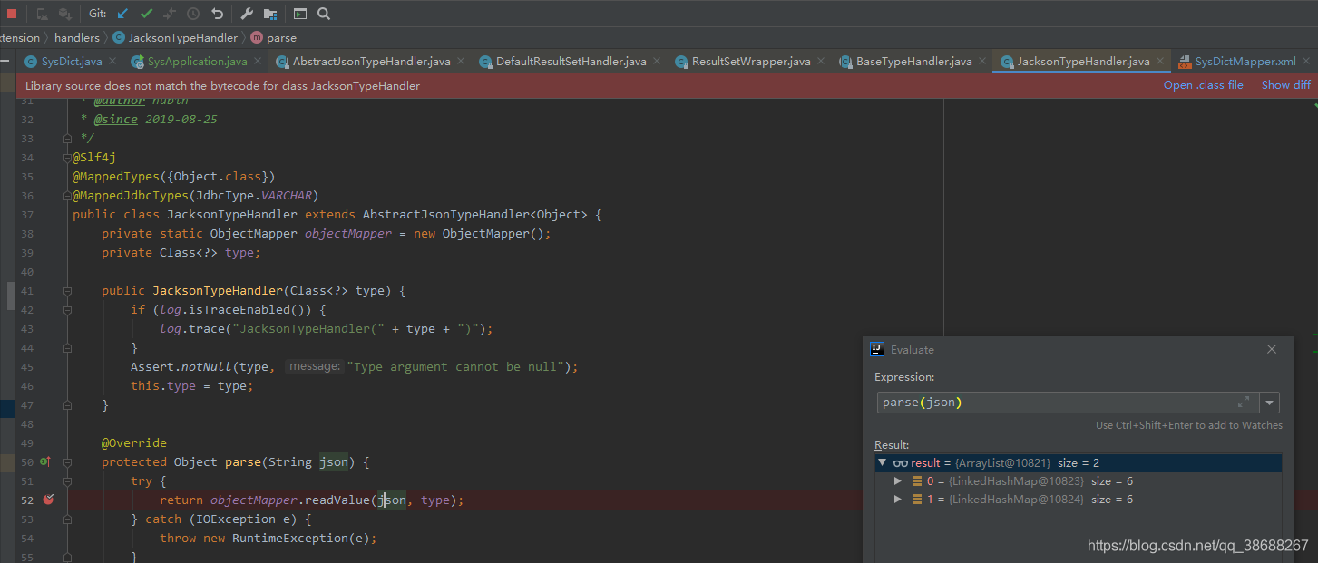Commit changes via the green checkmark icon
Image resolution: width=1318 pixels, height=563 pixels.
click(145, 14)
